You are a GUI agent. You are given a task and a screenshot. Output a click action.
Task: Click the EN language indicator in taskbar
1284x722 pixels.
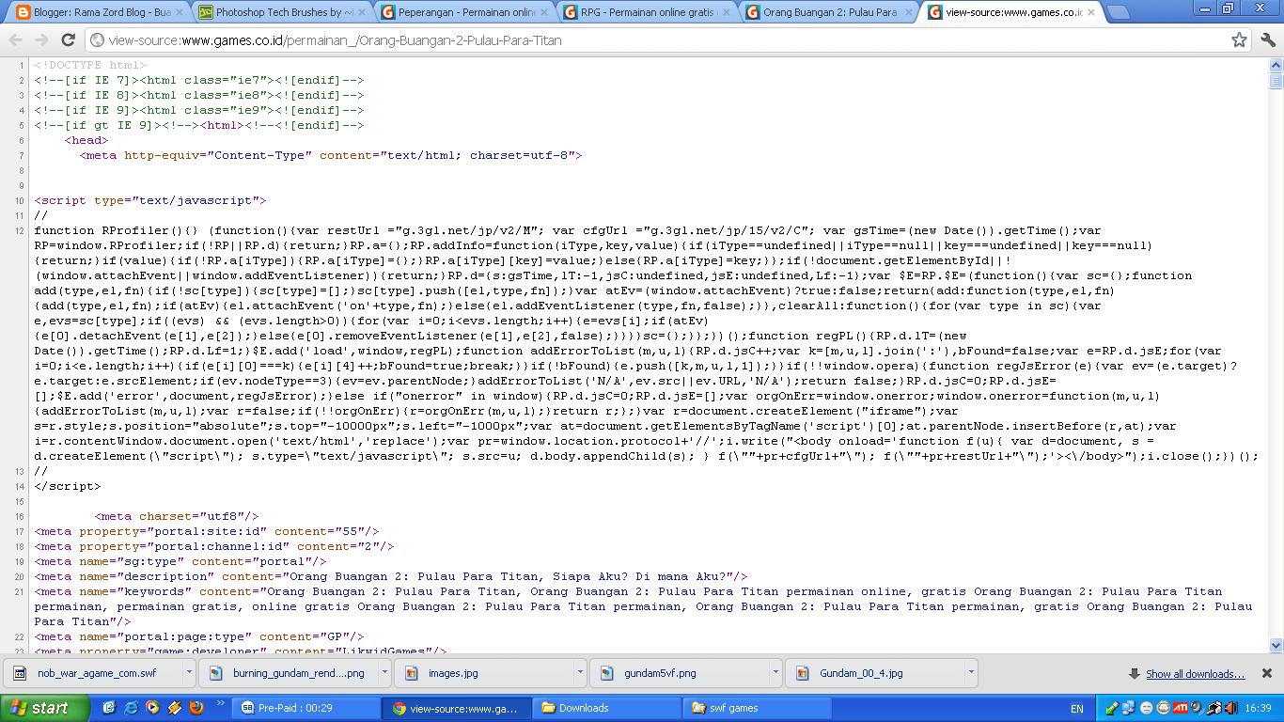click(1077, 709)
